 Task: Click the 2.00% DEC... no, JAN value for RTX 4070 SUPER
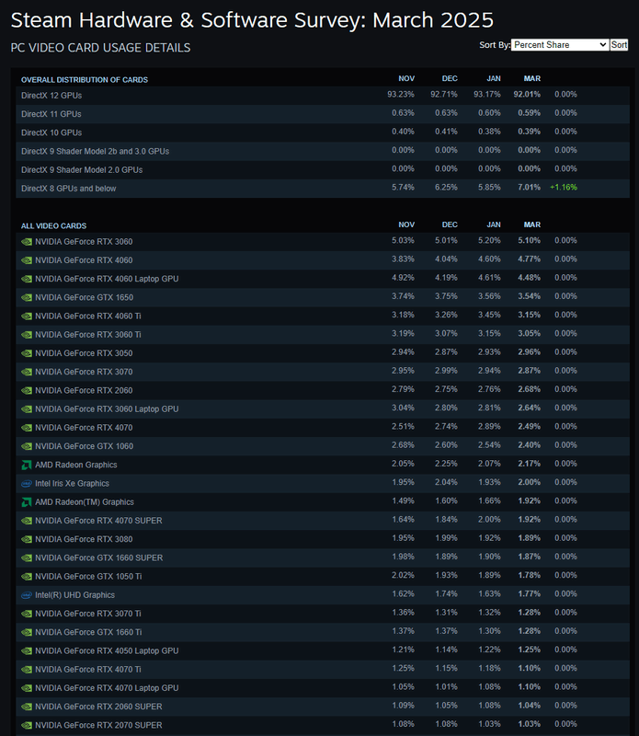pyautogui.click(x=489, y=520)
